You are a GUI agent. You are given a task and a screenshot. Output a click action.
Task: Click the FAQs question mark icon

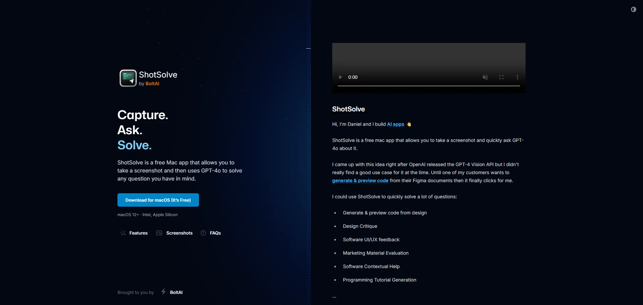point(203,233)
